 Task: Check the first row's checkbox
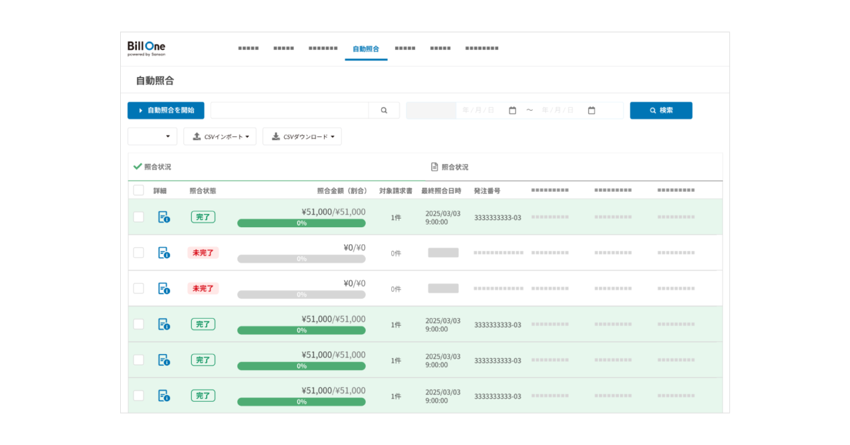pos(139,217)
